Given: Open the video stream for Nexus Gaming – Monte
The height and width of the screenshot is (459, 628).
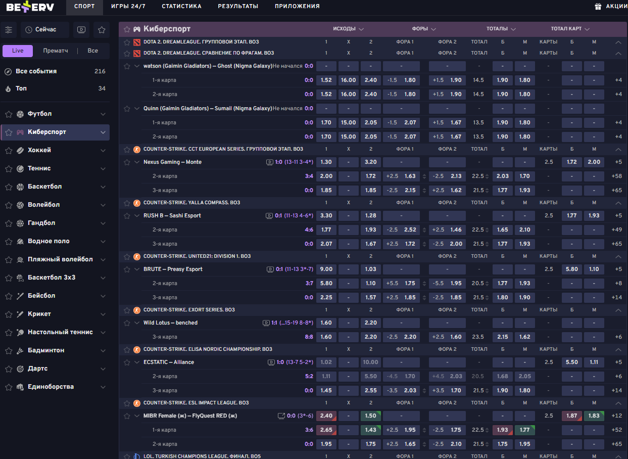Looking at the screenshot, I should pyautogui.click(x=270, y=162).
